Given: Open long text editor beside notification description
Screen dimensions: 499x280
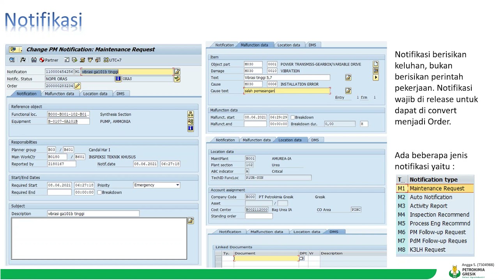Looking at the screenshot, I should click(x=177, y=72).
